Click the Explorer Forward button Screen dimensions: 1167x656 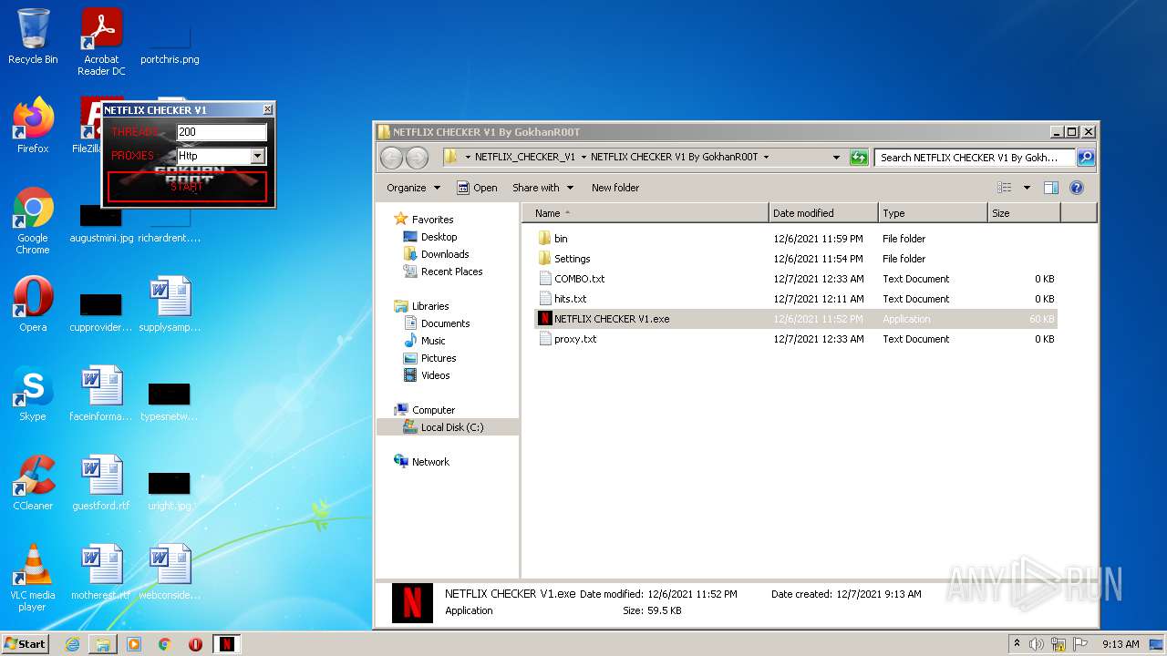coord(417,158)
